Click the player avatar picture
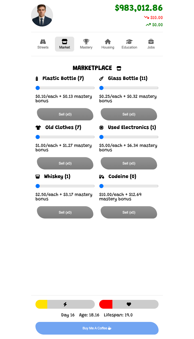This screenshot has width=194, height=339. (x=42, y=15)
